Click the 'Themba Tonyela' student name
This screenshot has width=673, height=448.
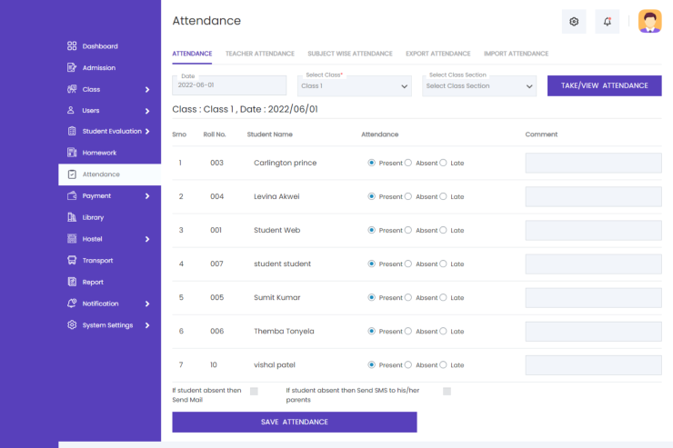click(x=284, y=331)
